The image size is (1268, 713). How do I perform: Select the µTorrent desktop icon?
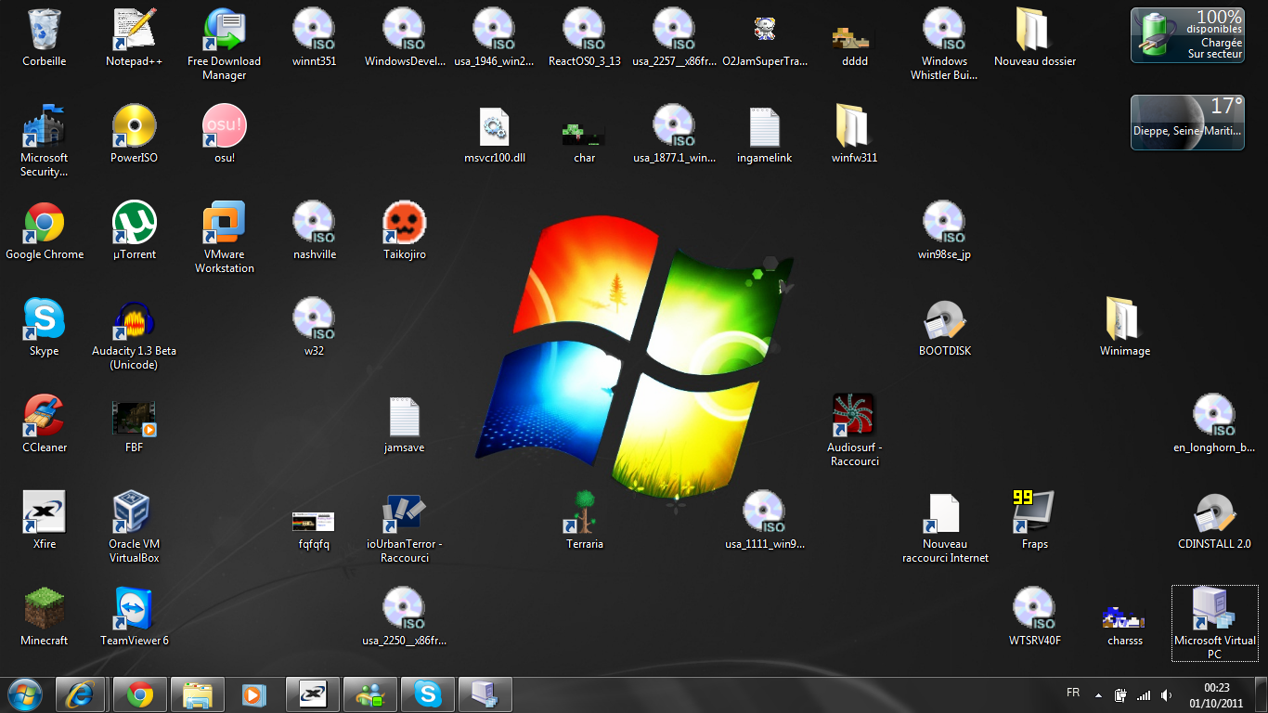(134, 224)
